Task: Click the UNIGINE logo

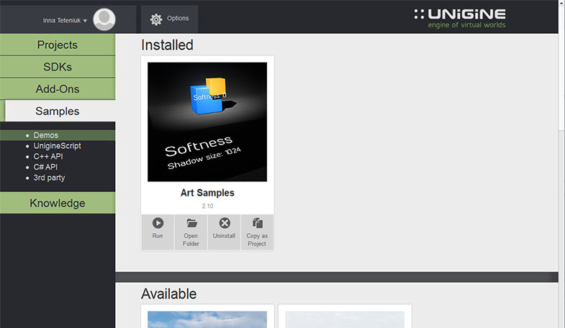Action: [x=460, y=19]
